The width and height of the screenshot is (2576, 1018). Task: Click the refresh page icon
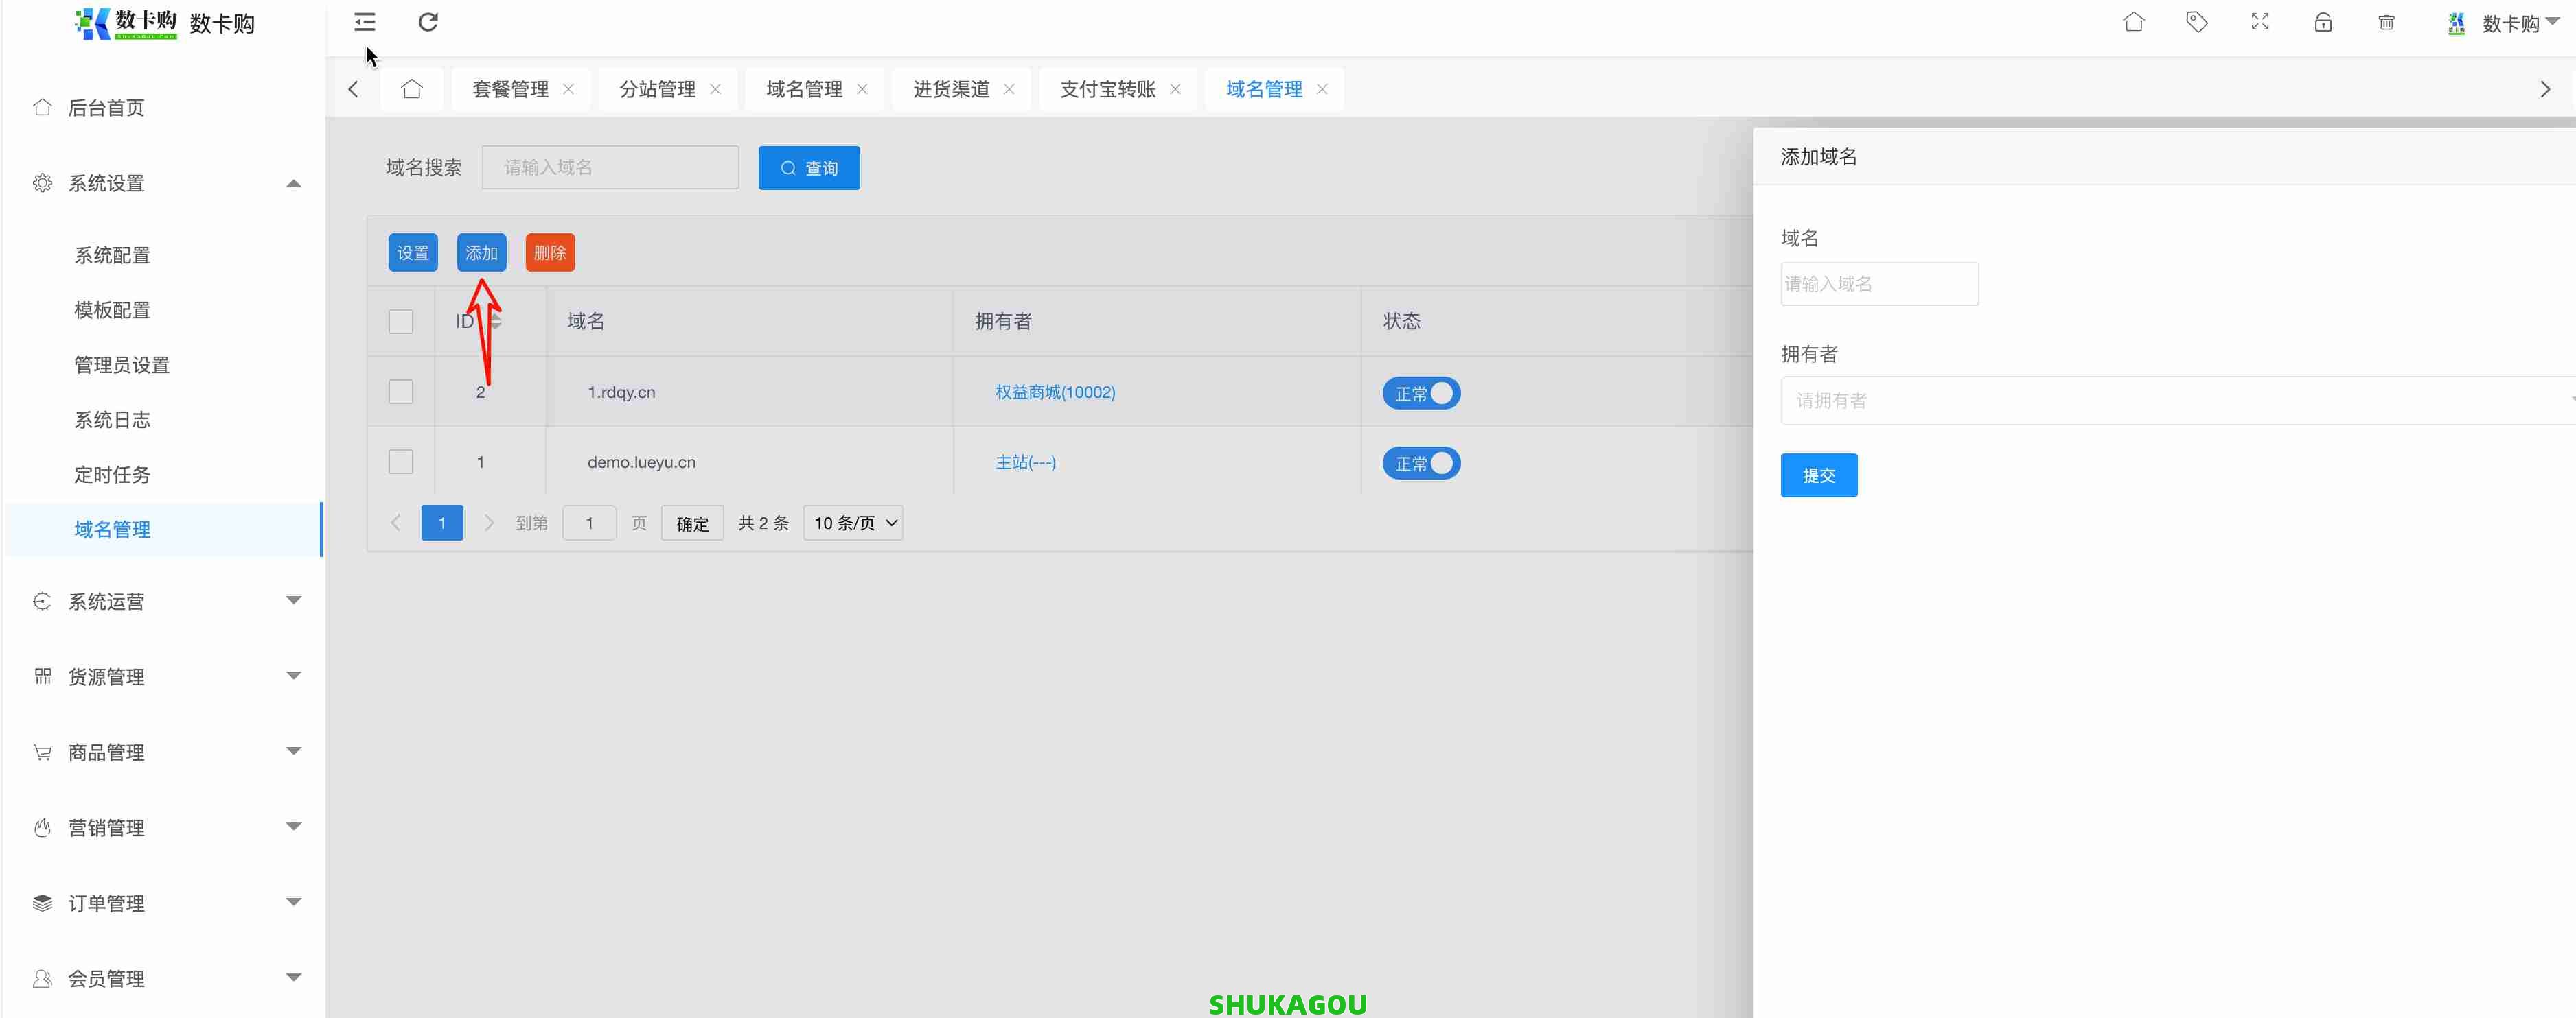pyautogui.click(x=428, y=22)
